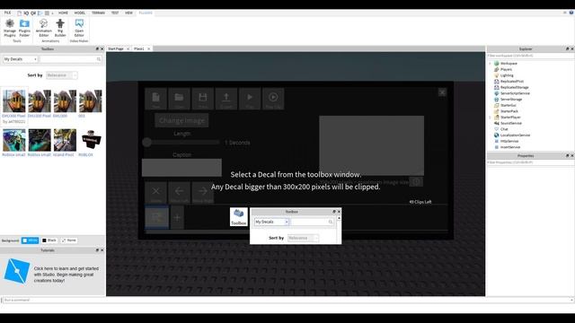Click the Properties filter field
The height and width of the screenshot is (323, 575).
pyautogui.click(x=531, y=162)
